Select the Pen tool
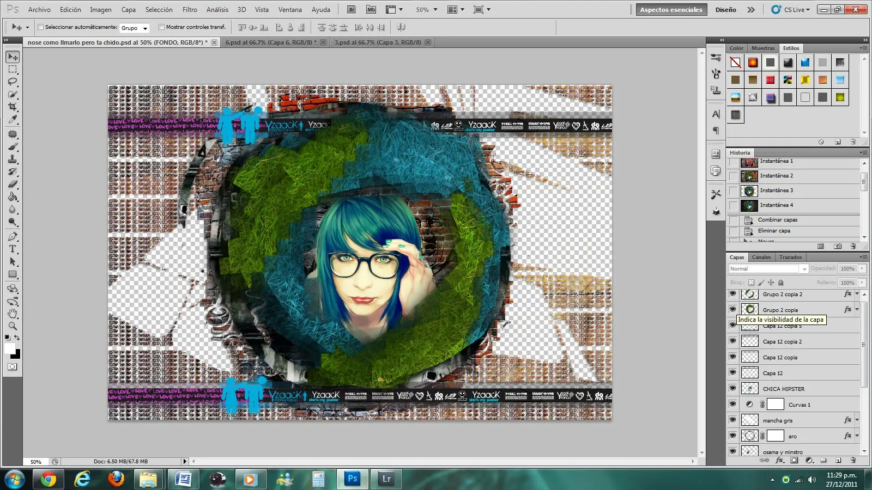The height and width of the screenshot is (490, 872). (x=13, y=236)
